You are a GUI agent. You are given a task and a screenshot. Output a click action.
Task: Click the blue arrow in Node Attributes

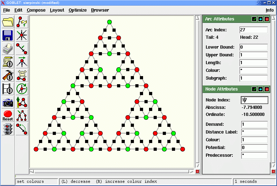[260, 89]
